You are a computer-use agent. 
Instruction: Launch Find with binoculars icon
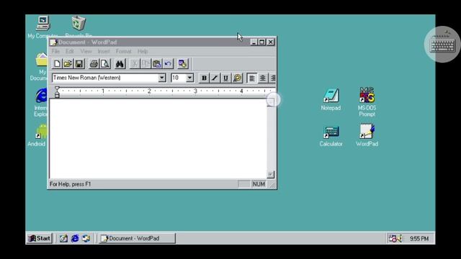pos(120,64)
